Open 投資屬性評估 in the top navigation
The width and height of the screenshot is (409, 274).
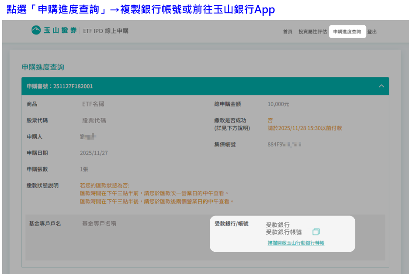(x=312, y=32)
